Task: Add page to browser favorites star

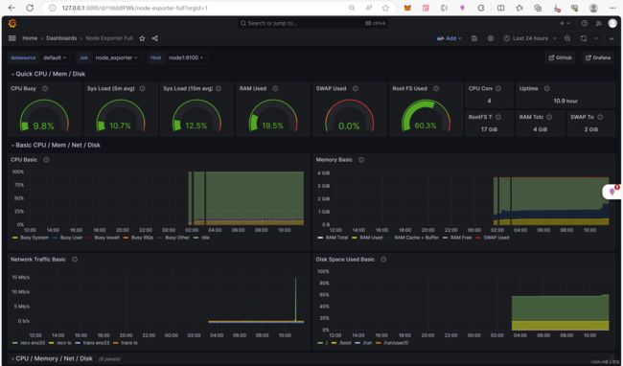Action: click(385, 8)
